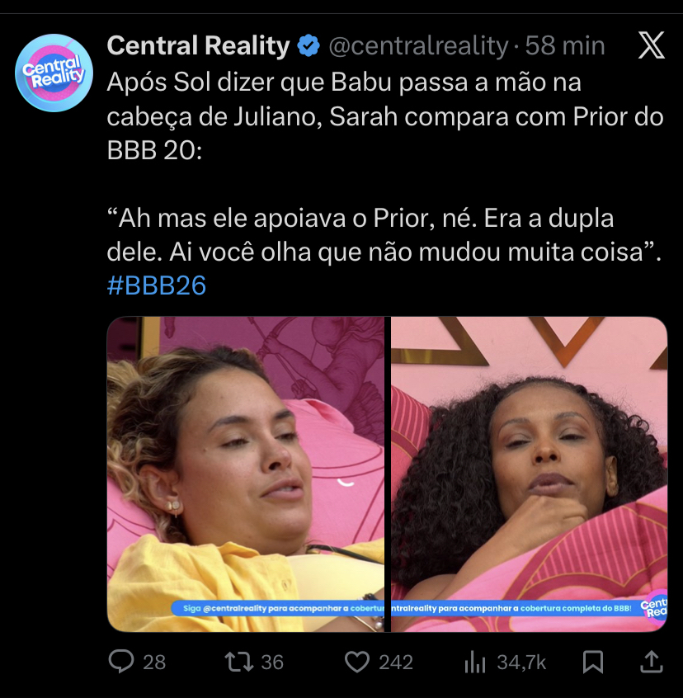Viewport: 683px width, 698px height.
Task: Click the quoted tweet text about Prior
Action: click(x=384, y=235)
